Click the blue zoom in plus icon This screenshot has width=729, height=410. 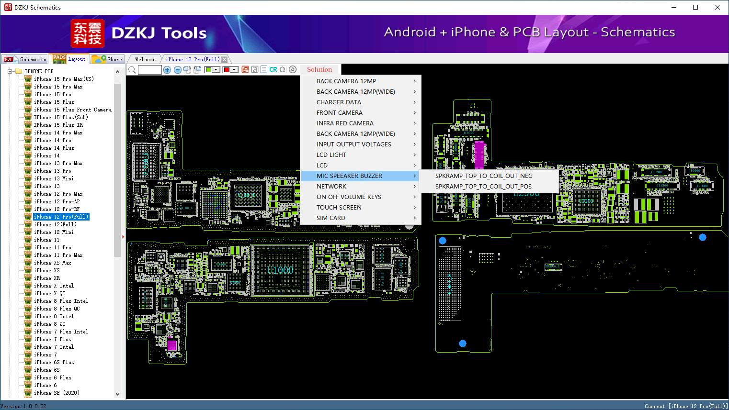click(167, 70)
